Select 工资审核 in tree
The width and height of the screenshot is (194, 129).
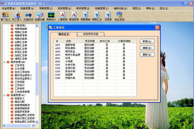pos(20,89)
